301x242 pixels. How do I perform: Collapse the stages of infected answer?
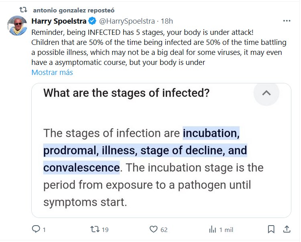click(x=266, y=93)
